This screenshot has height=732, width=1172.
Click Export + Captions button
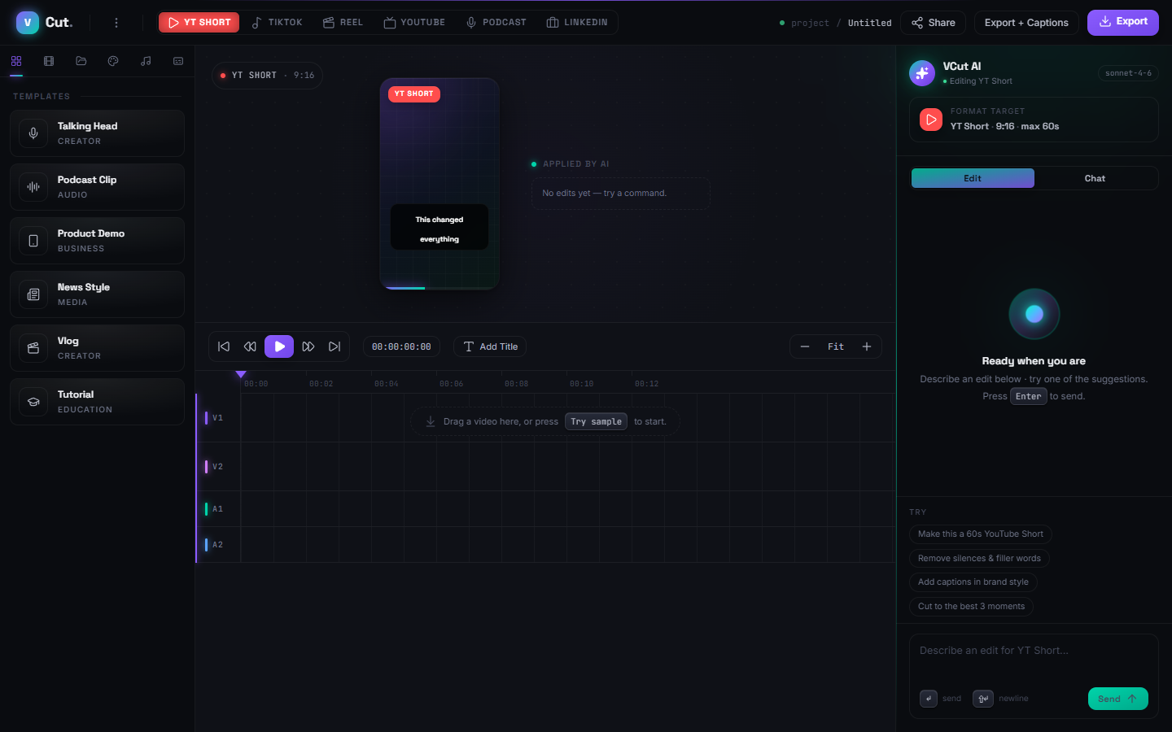[1026, 23]
